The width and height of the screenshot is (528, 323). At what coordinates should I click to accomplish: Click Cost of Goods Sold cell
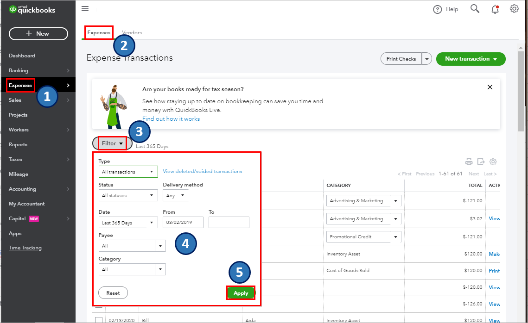click(348, 270)
